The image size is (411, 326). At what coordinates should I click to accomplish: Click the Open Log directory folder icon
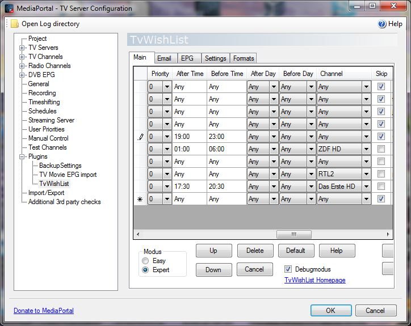[14, 24]
